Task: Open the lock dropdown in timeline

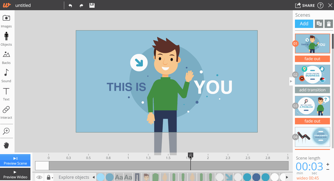Action: click(x=49, y=177)
